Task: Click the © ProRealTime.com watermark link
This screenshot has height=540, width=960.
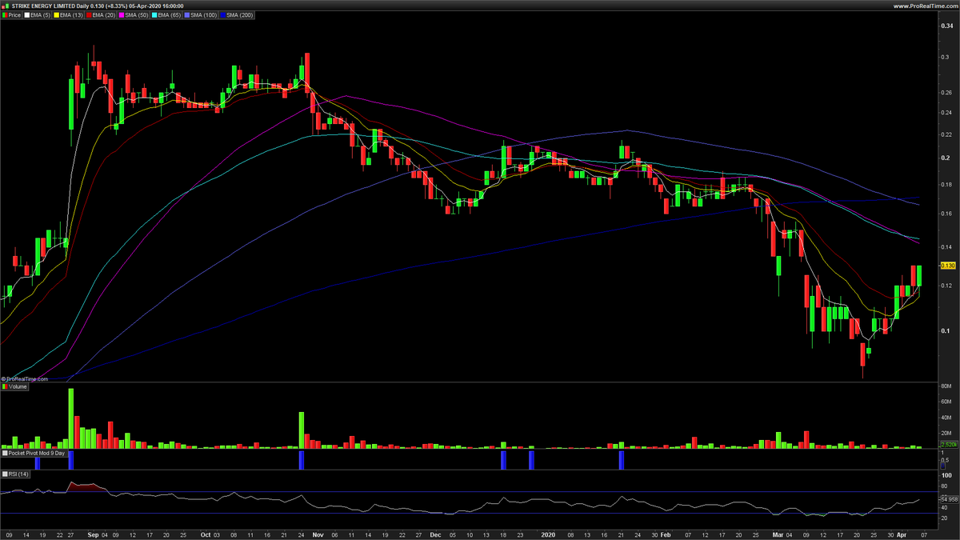Action: (x=25, y=379)
